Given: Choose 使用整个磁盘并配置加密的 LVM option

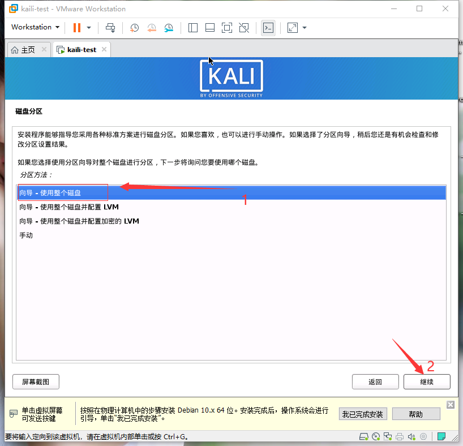Looking at the screenshot, I should click(231, 221).
